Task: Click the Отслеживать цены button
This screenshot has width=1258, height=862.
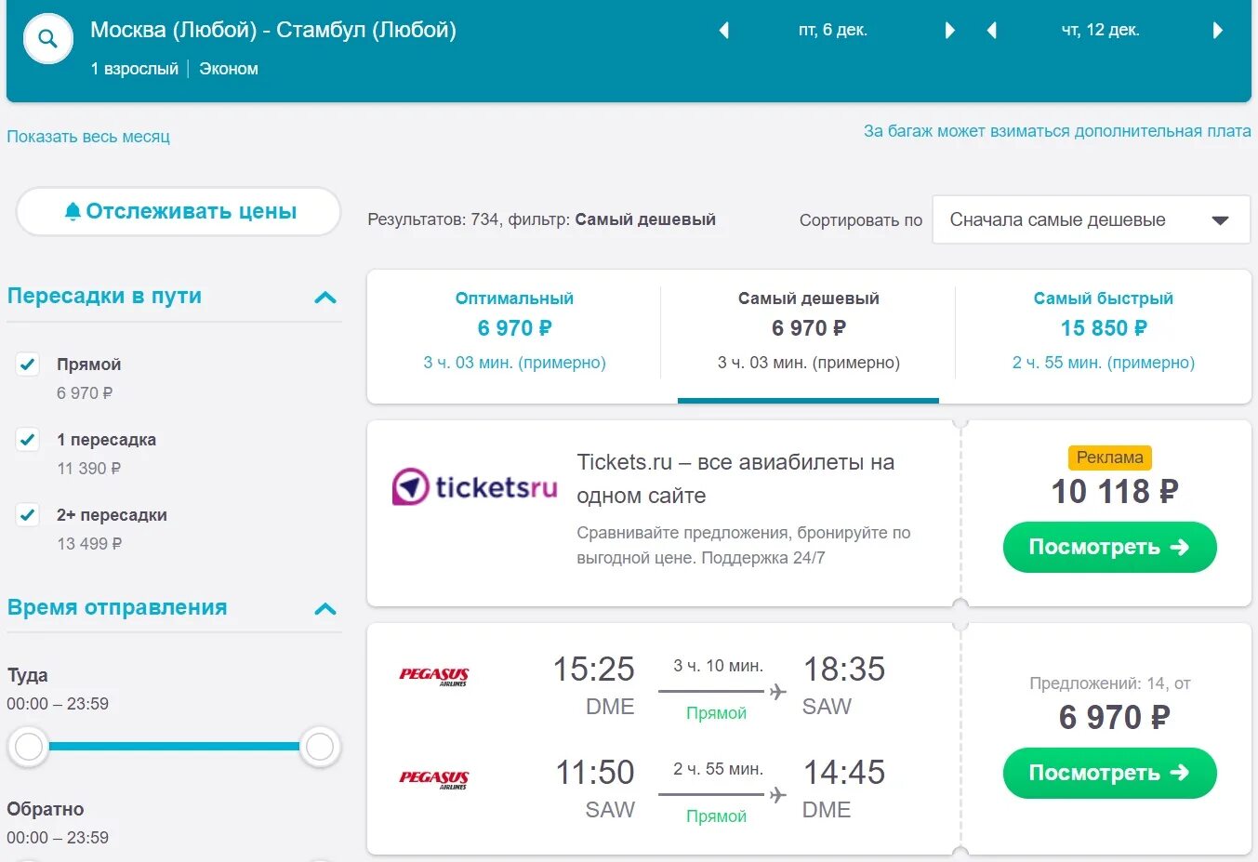Action: click(x=179, y=211)
